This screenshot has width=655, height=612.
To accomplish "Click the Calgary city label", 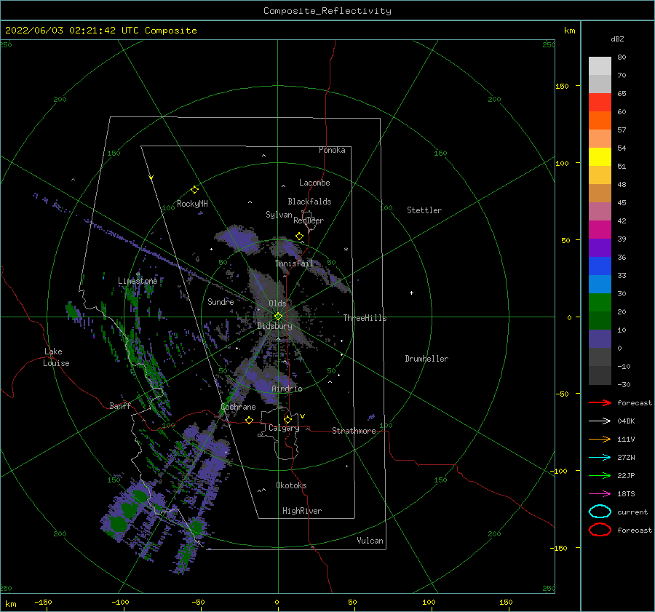I will [x=284, y=428].
